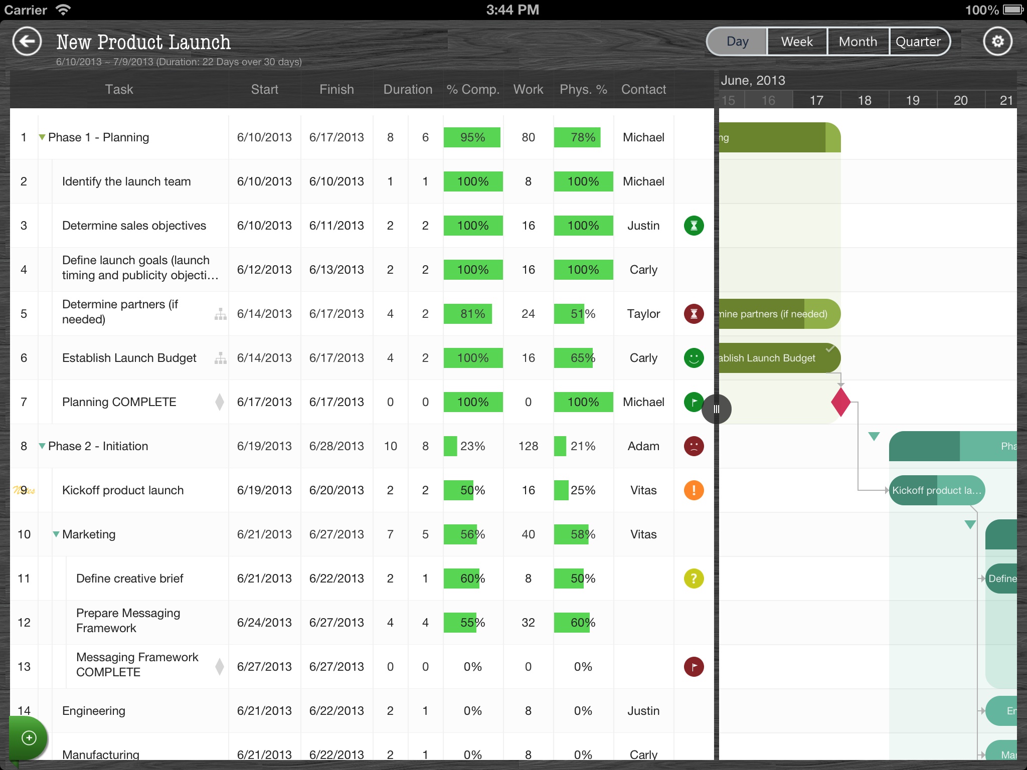Switch timeline to Week view
The image size is (1027, 770).
(797, 42)
